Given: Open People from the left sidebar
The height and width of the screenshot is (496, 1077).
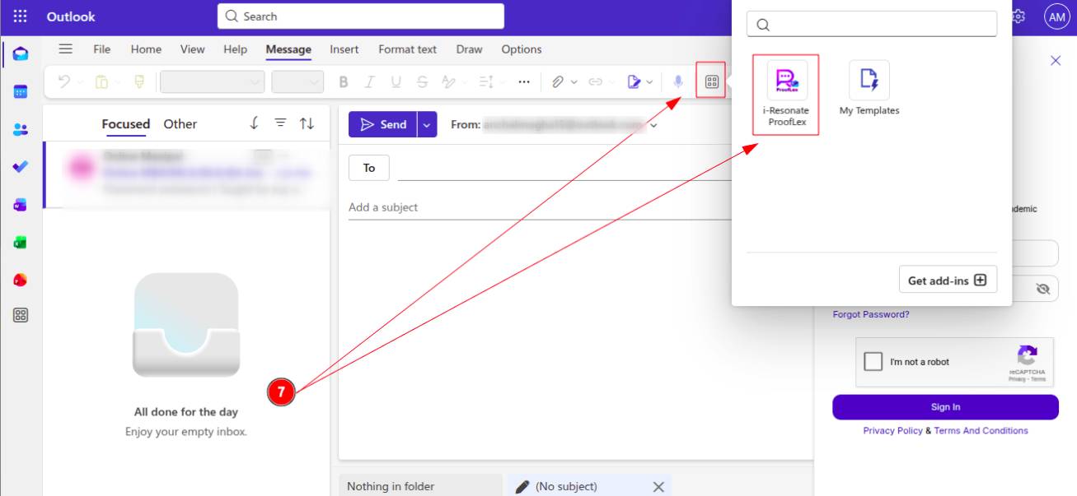Looking at the screenshot, I should (21, 129).
